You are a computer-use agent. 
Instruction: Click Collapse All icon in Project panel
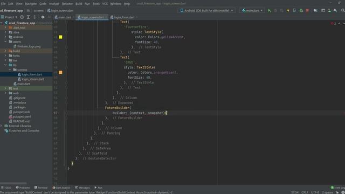(x=34, y=17)
